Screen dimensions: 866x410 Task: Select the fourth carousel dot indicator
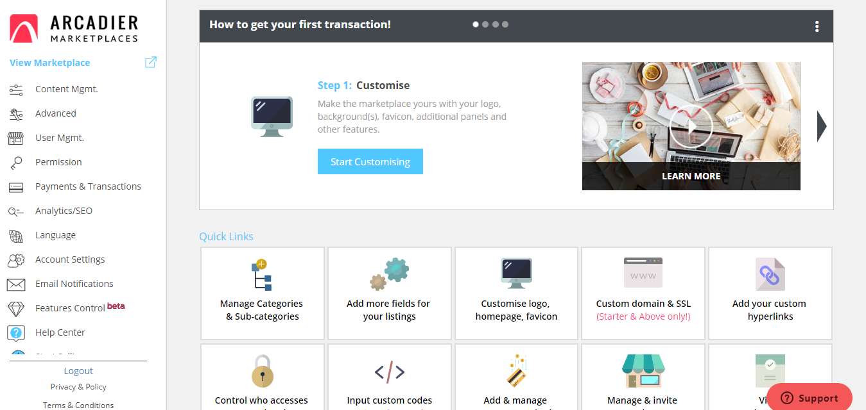[x=505, y=24]
